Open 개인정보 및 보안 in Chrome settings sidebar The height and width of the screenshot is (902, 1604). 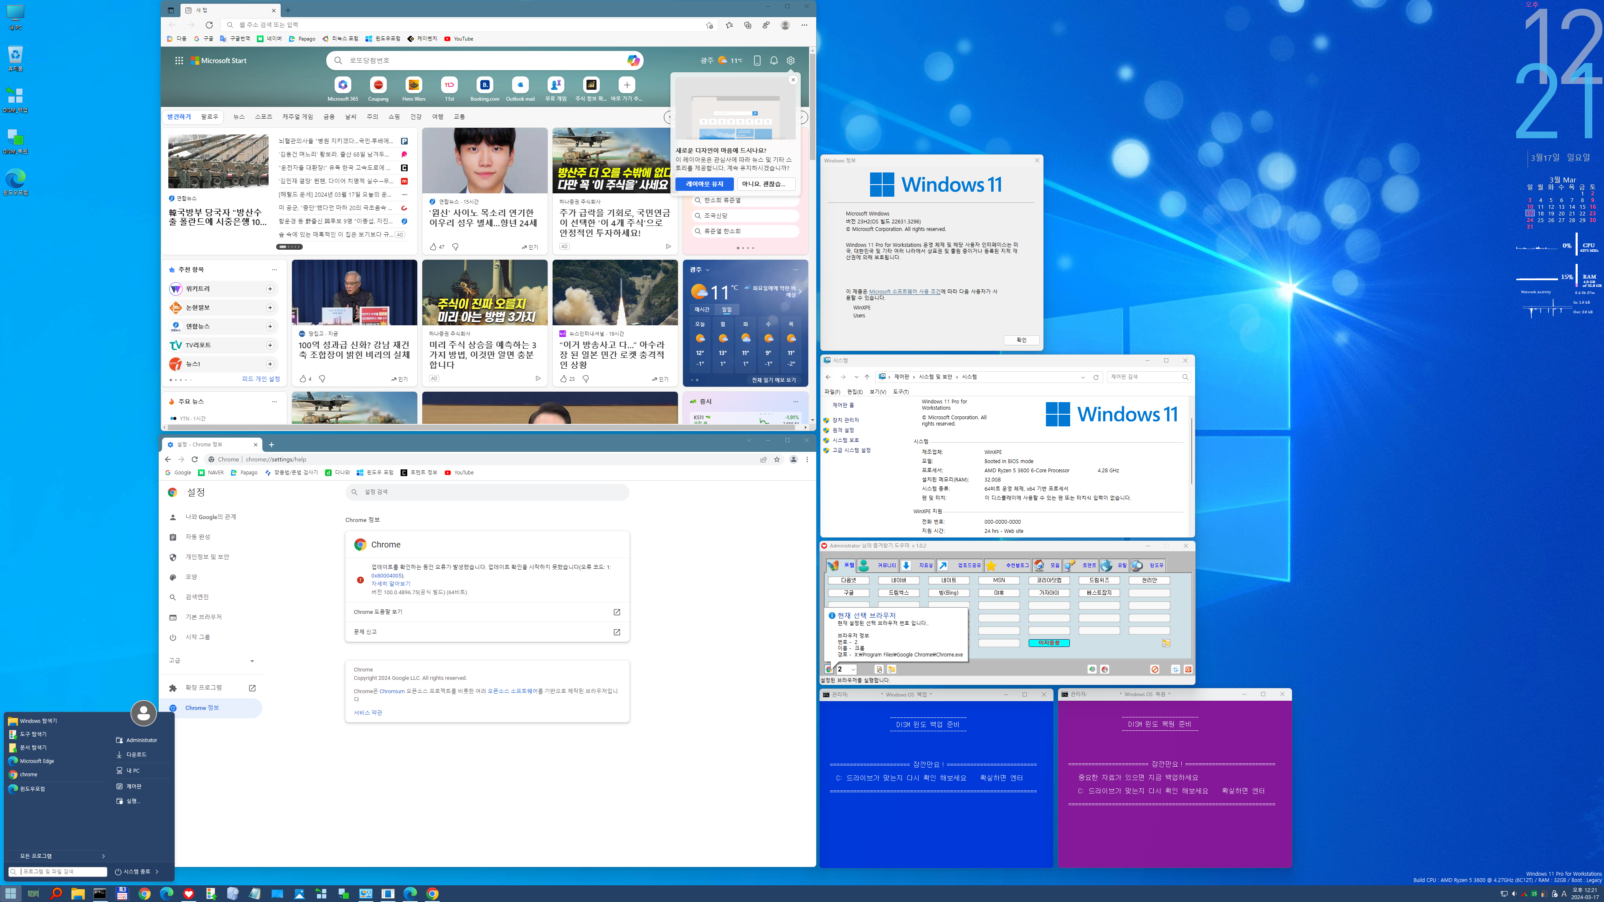coord(207,557)
